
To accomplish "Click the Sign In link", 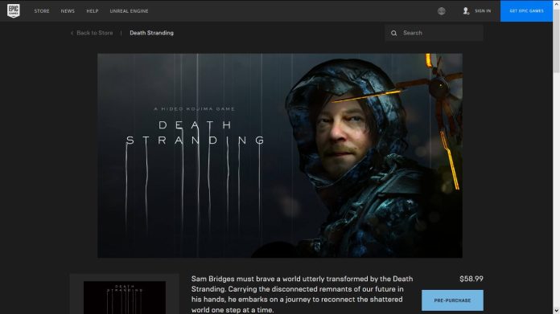I will [483, 11].
